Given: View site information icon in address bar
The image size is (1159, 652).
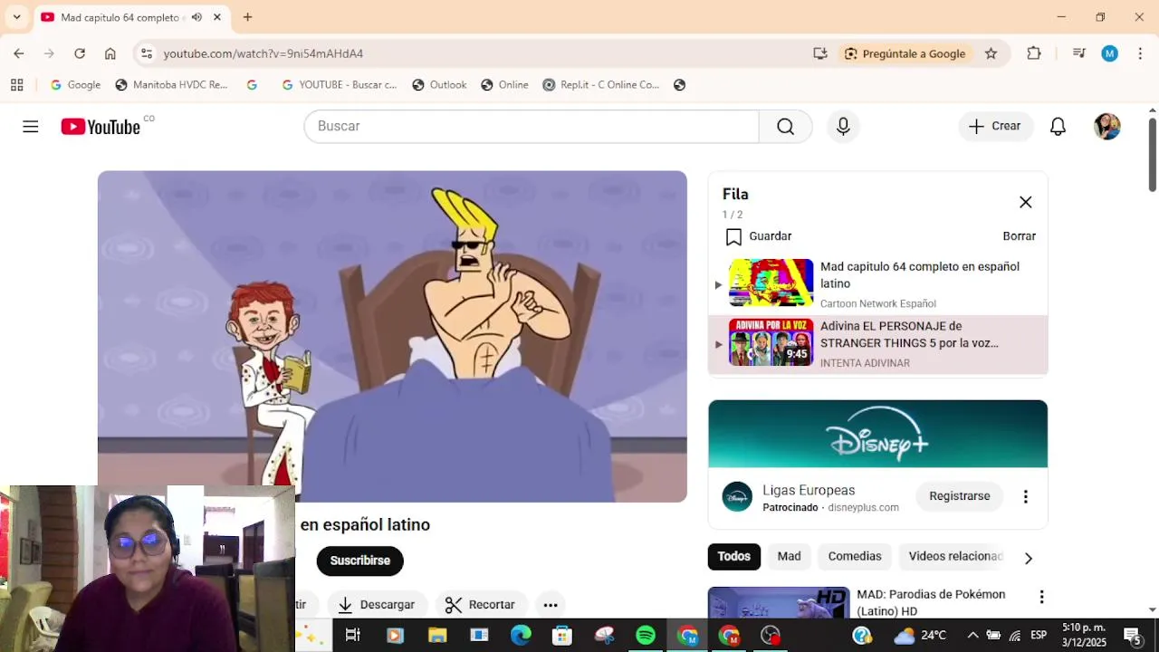Looking at the screenshot, I should pyautogui.click(x=147, y=53).
